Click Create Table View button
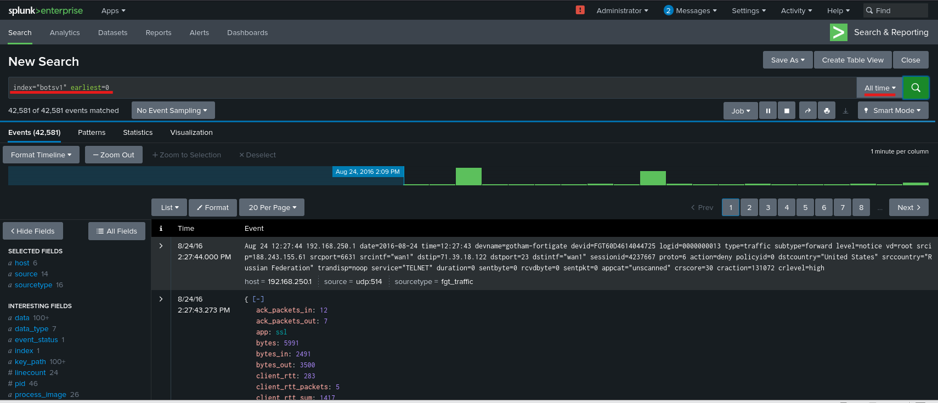This screenshot has height=403, width=938. coord(852,60)
